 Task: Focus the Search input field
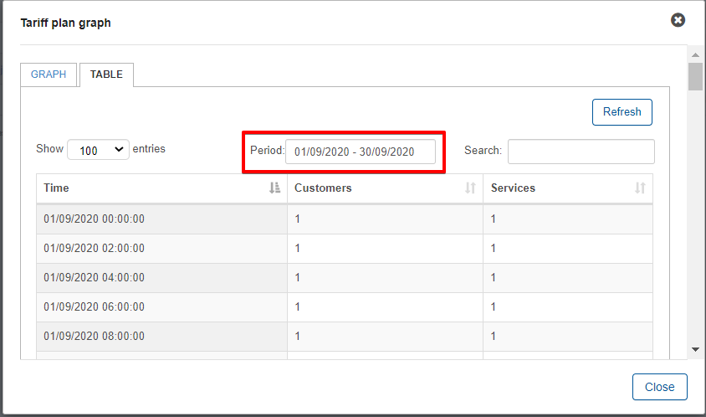point(581,152)
